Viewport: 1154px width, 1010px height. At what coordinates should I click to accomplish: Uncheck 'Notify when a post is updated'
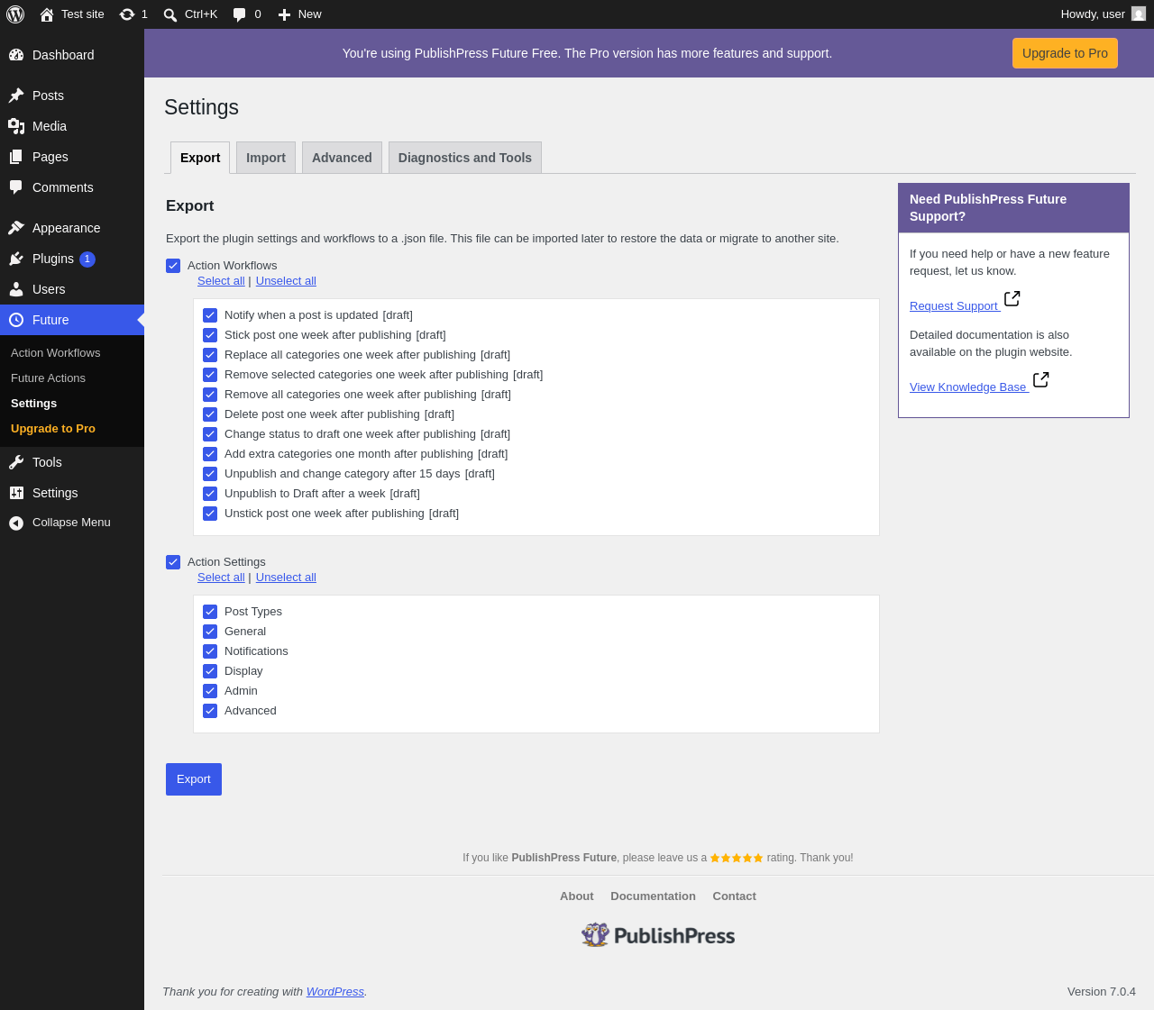(x=210, y=315)
